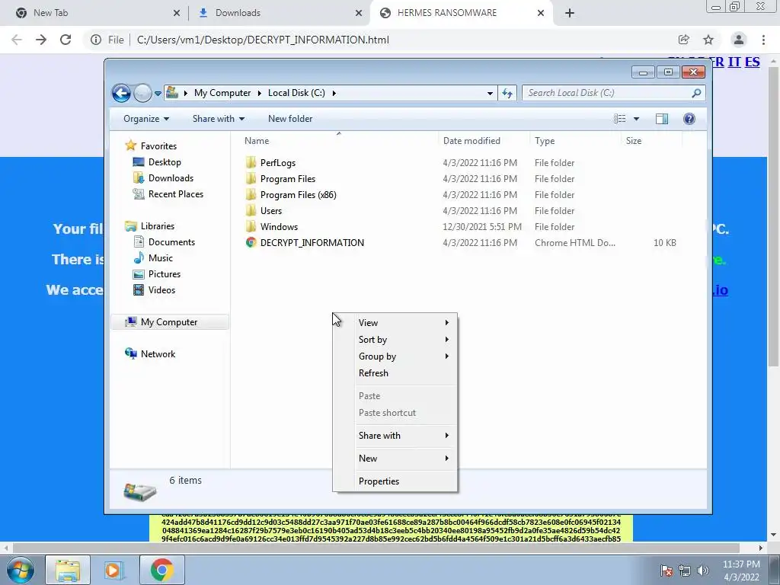
Task: Click Local Disk (C:) breadcrumb segment
Action: 296,93
